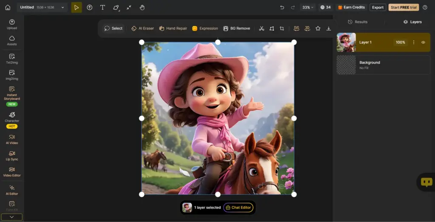This screenshot has height=222, width=435.
Task: Select the Background layer row
Action: pos(383,65)
